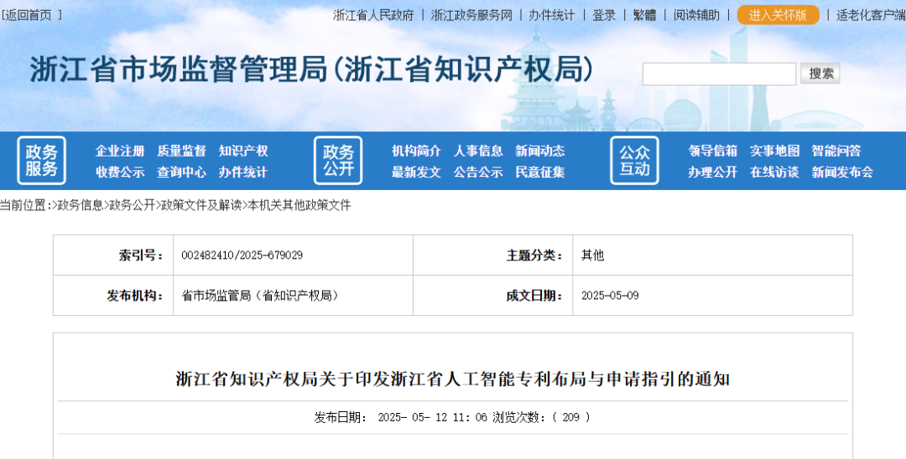The height and width of the screenshot is (459, 906).
Task: Select 知识产权 menu item
Action: pyautogui.click(x=243, y=151)
